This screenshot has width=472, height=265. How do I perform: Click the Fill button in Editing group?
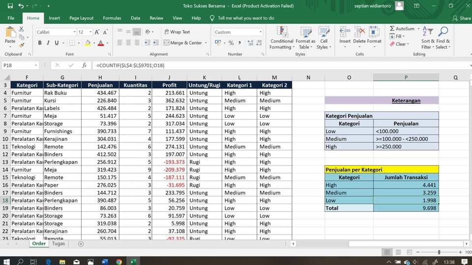click(x=397, y=36)
